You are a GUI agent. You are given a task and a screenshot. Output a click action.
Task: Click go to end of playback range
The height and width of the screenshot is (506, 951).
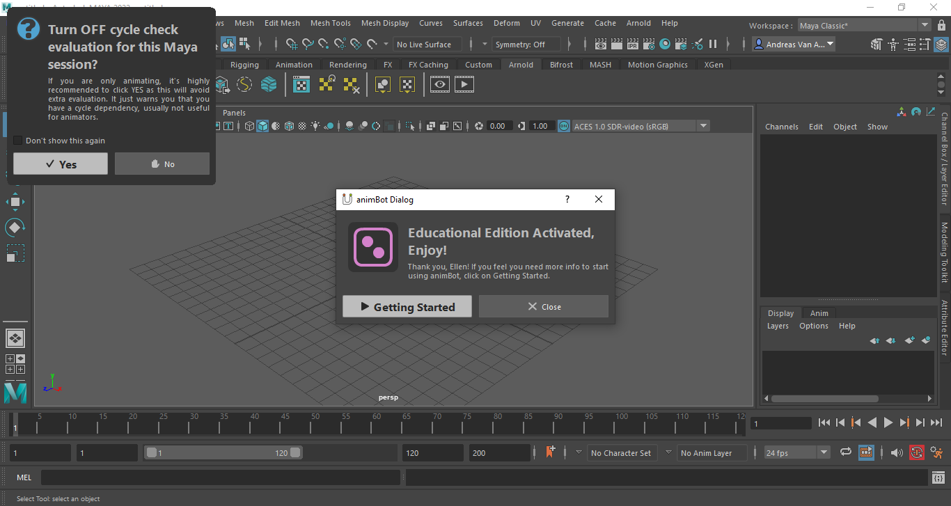click(936, 422)
